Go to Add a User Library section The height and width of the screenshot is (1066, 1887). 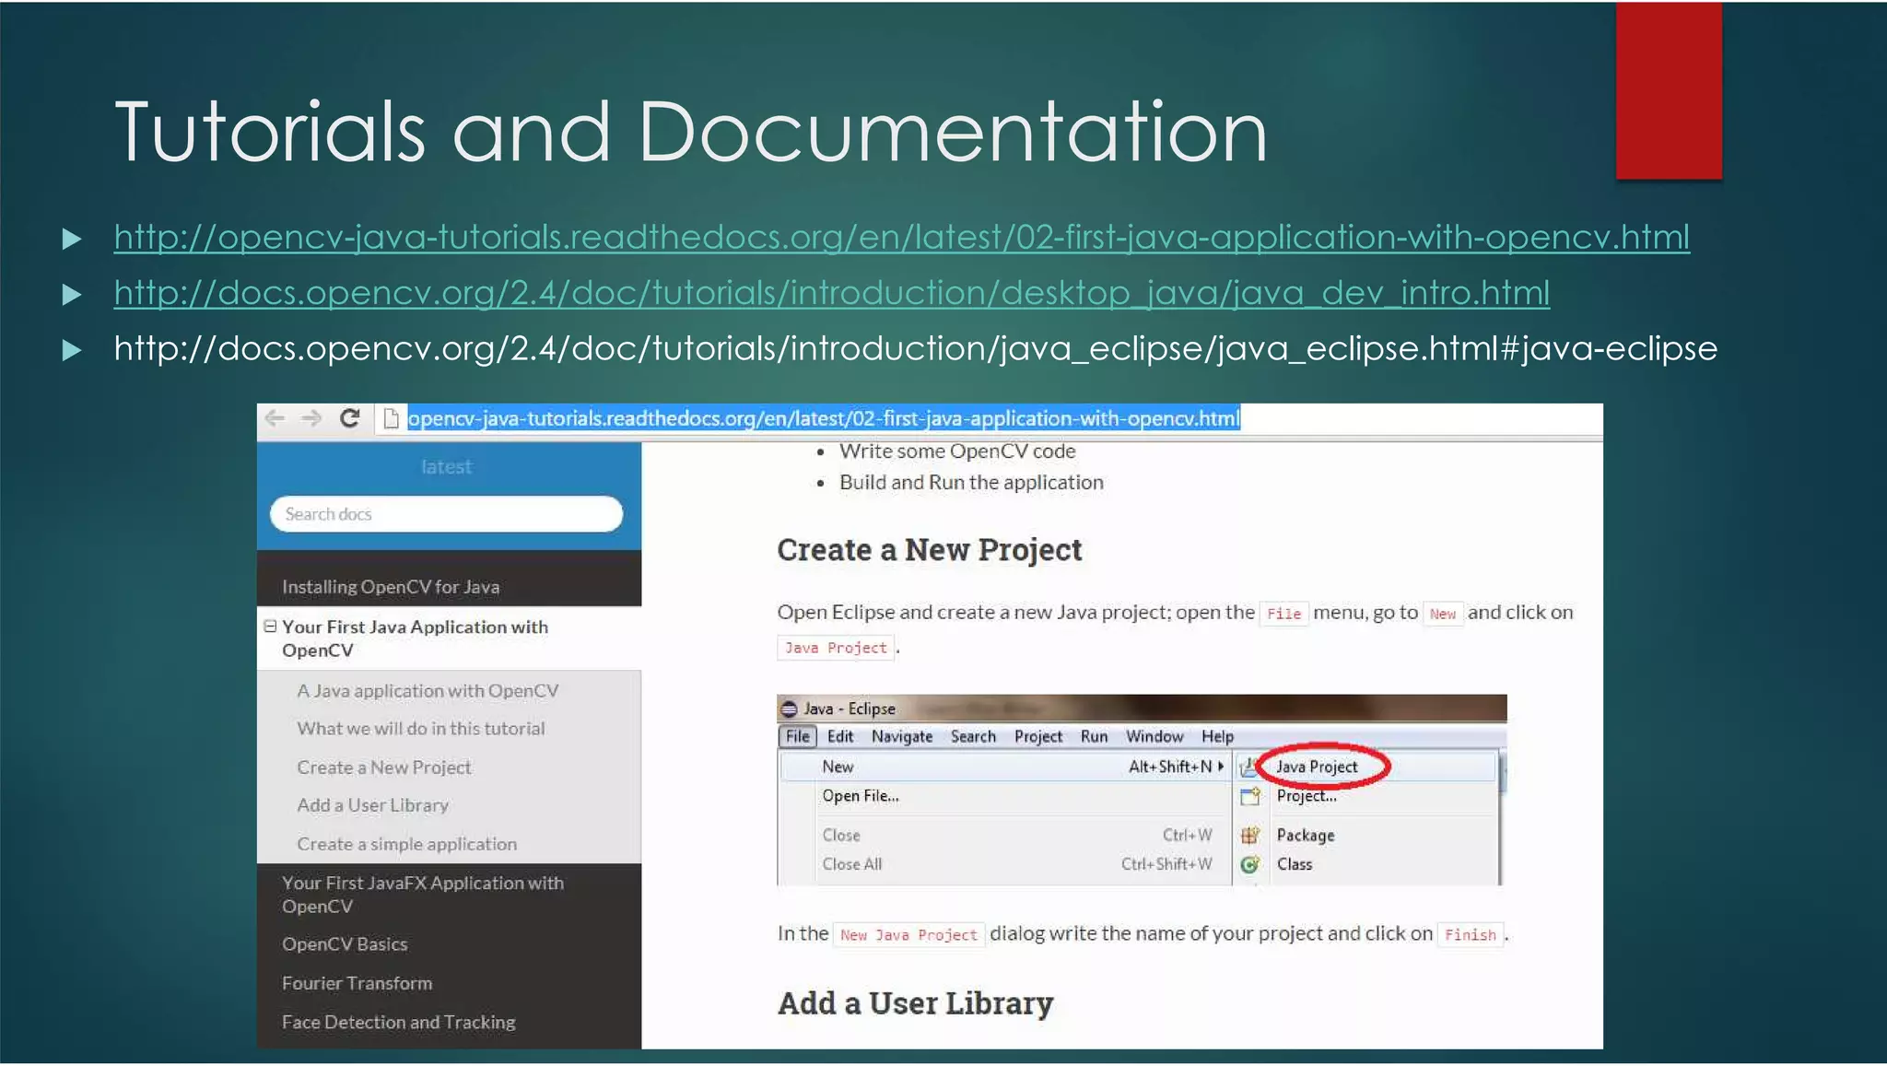tap(372, 805)
